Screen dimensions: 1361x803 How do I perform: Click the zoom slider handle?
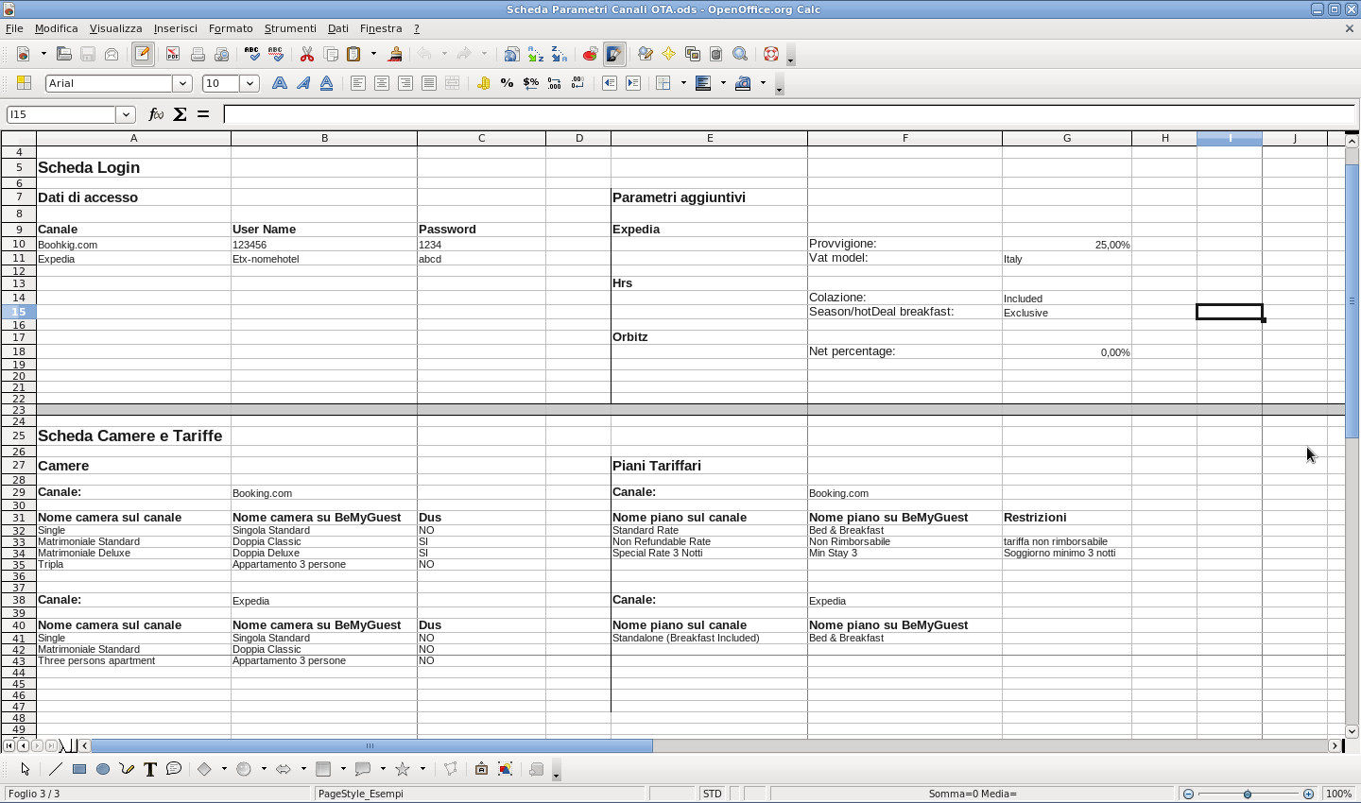pyautogui.click(x=1248, y=794)
